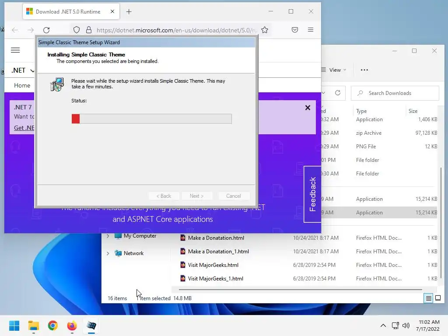
Task: Click the Visit MajorGeeks.html file icon
Action: [x=183, y=265]
